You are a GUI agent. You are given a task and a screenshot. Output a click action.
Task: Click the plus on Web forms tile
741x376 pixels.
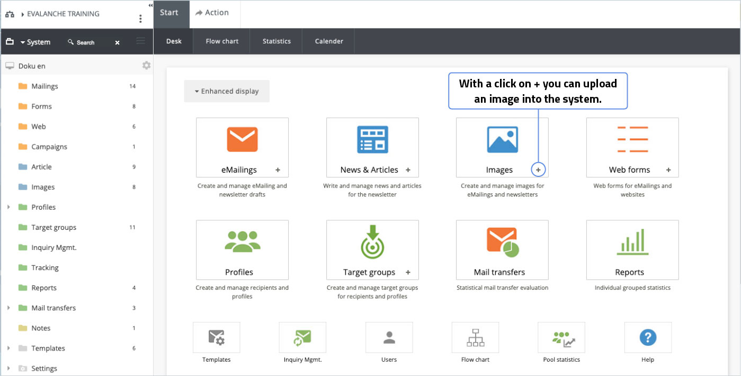coord(668,170)
